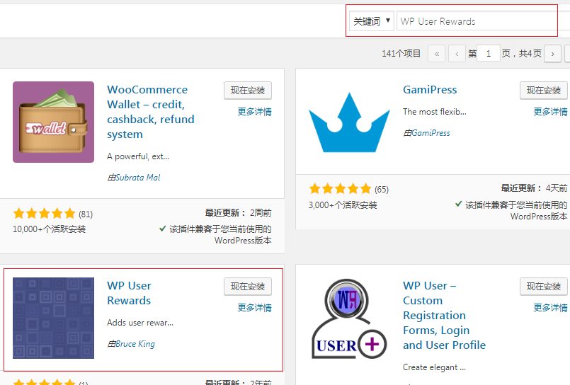Go to previous page with ‹ button
This screenshot has width=570, height=385.
pos(457,54)
